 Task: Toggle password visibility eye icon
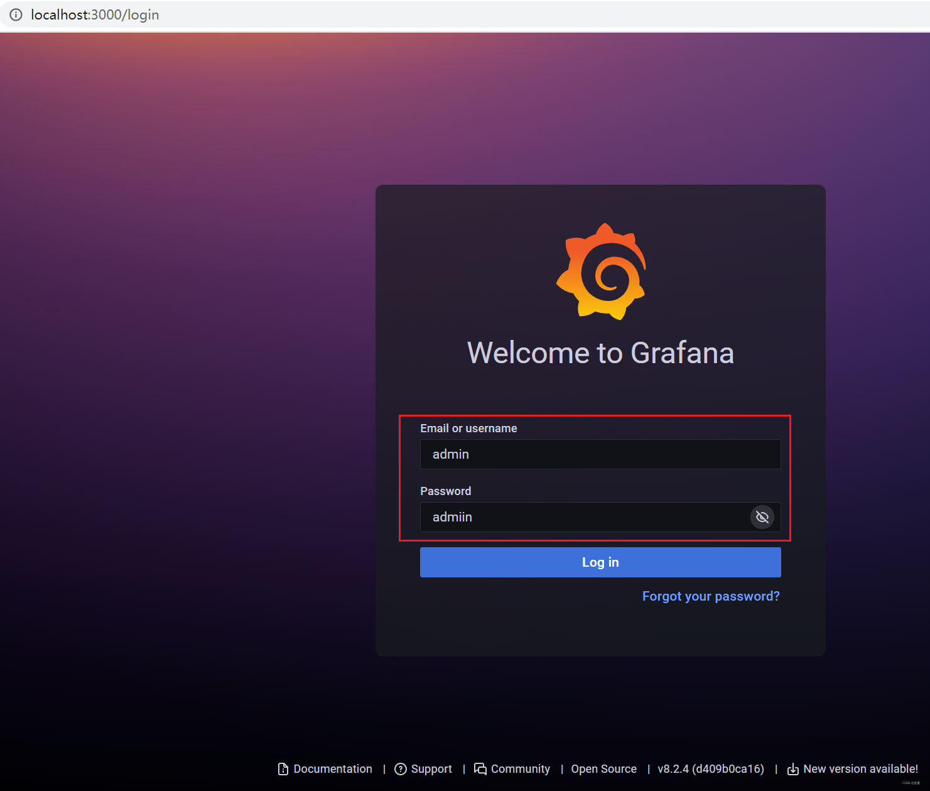click(762, 517)
